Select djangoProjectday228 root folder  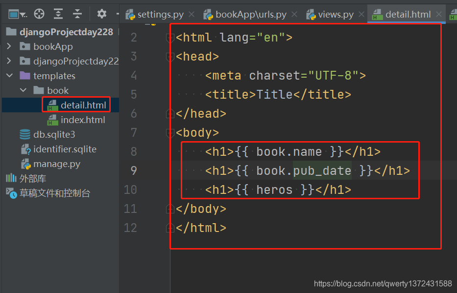coord(60,32)
